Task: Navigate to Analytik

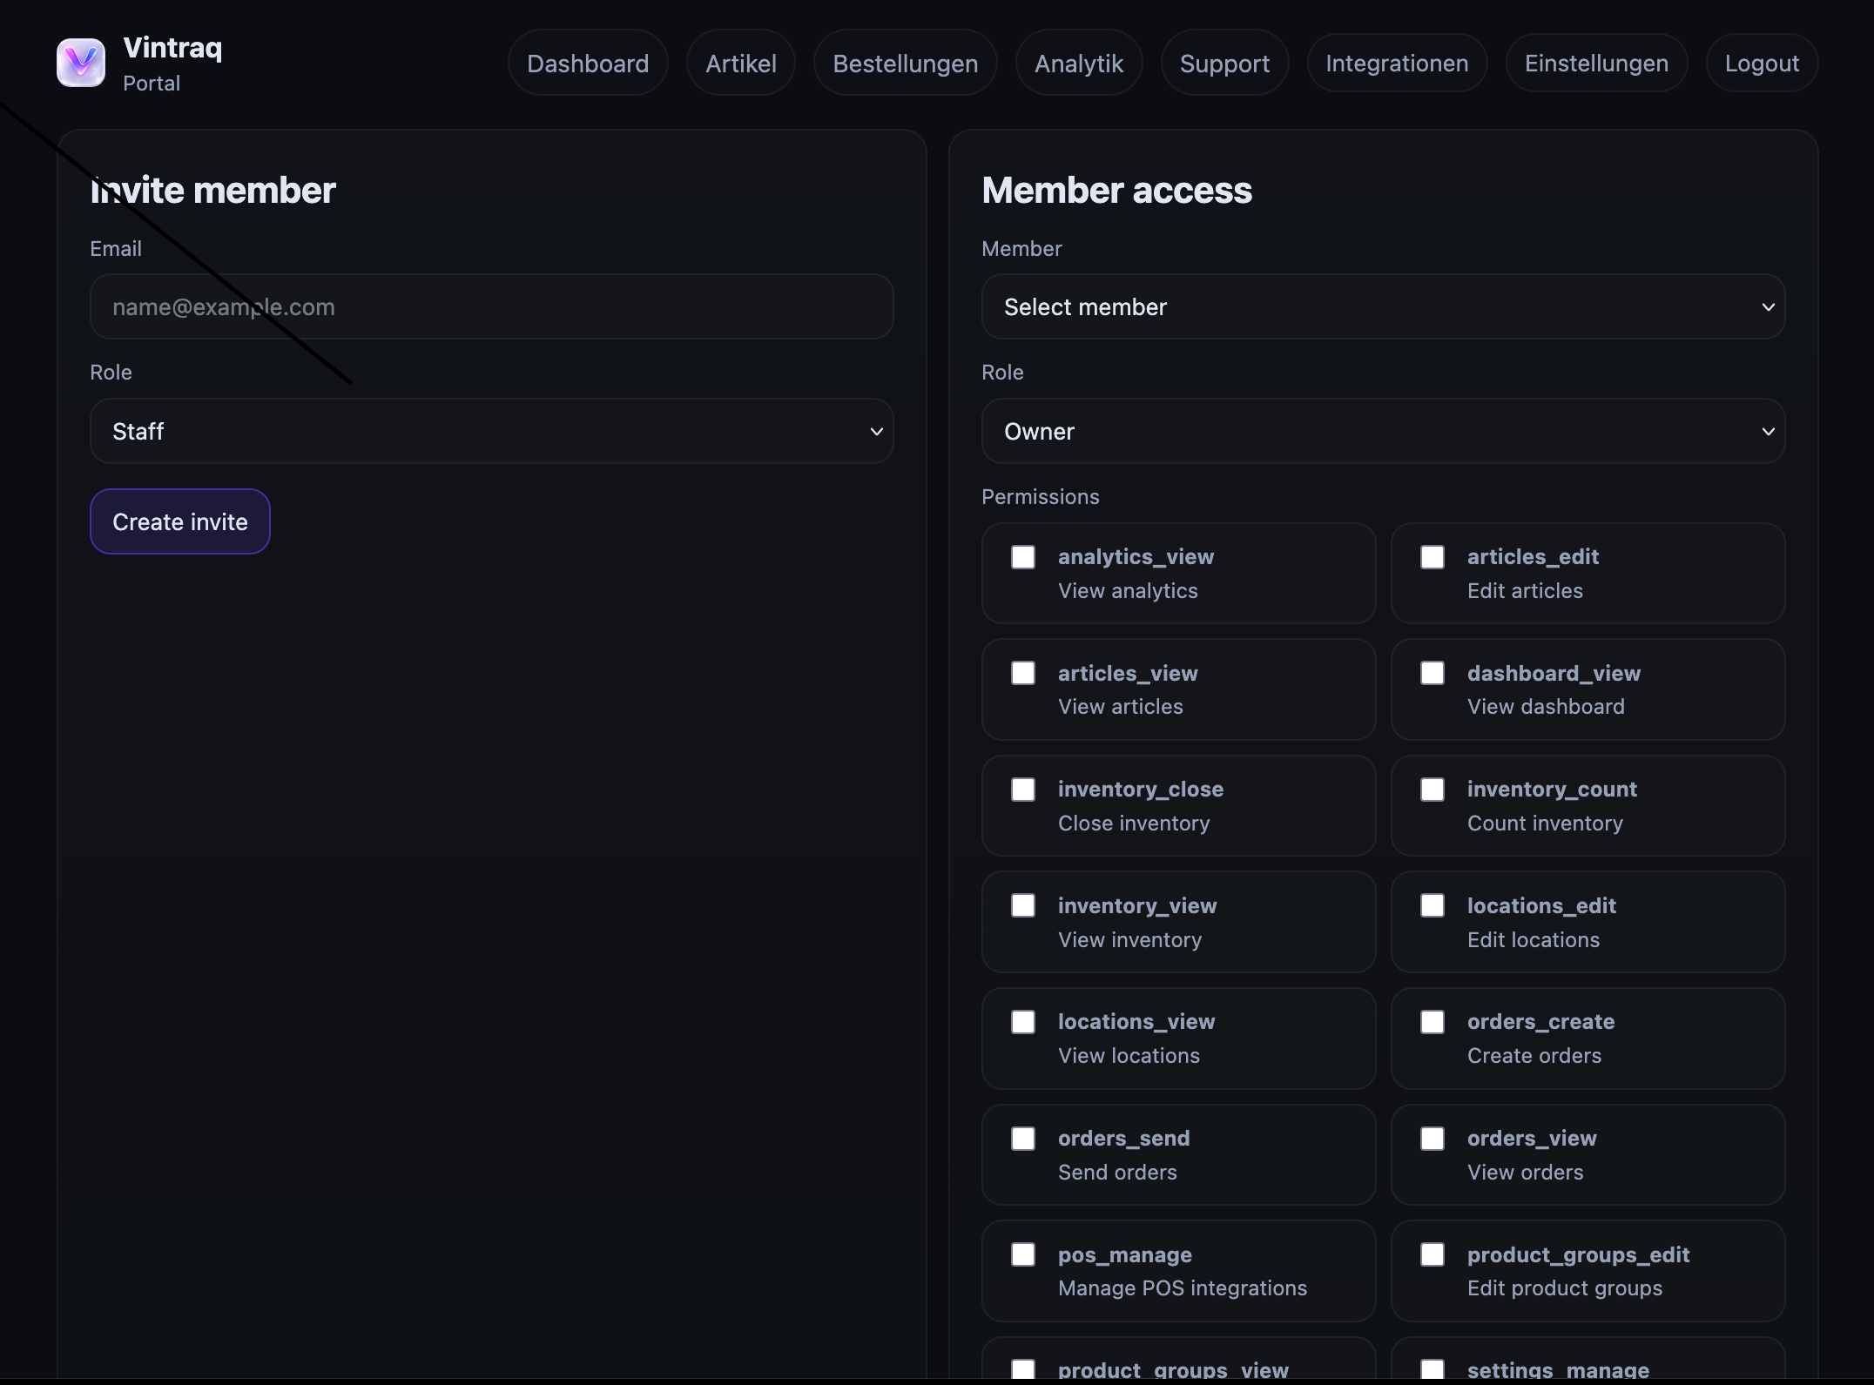Action: (1078, 64)
